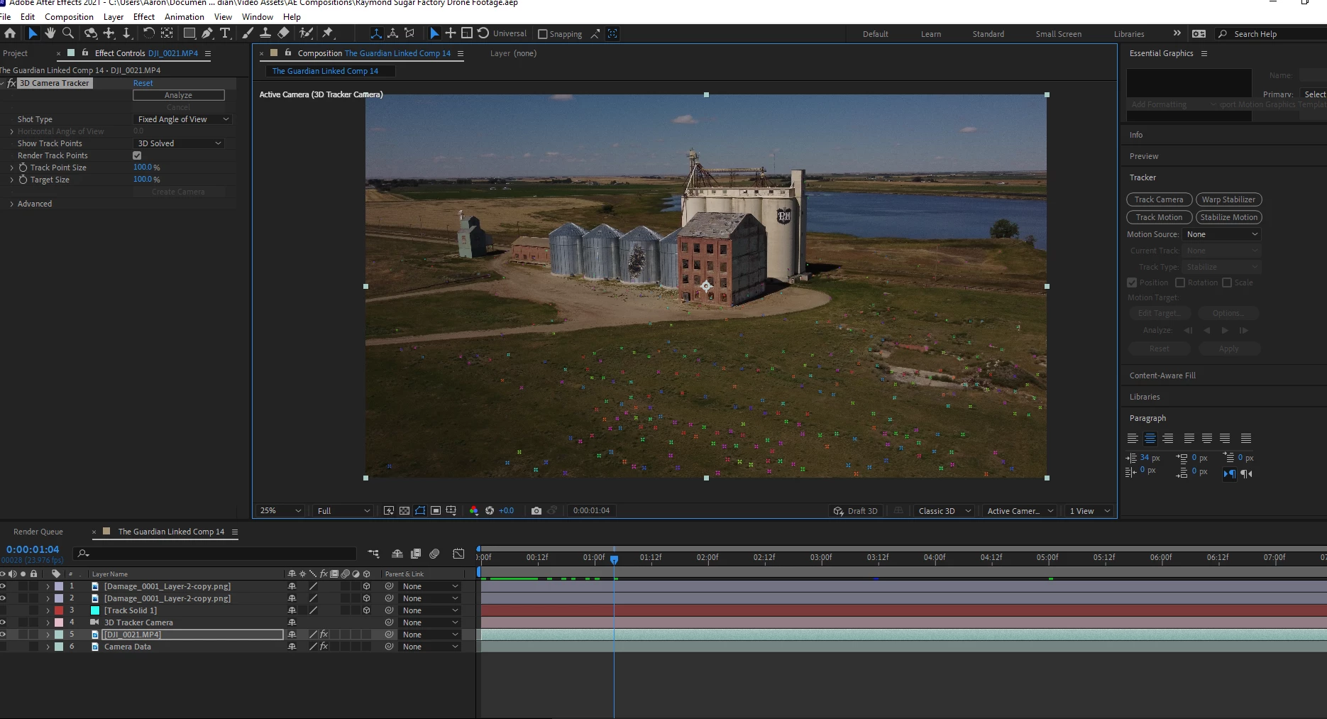Viewport: 1327px width, 719px height.
Task: Click the snapshot camera icon in viewer
Action: click(536, 511)
